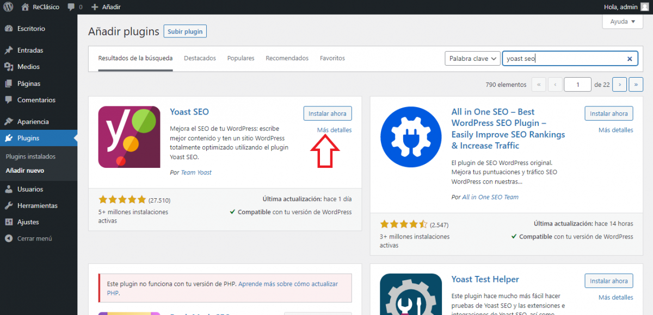This screenshot has height=315, width=653.
Task: Click the Subir plugin button
Action: coord(185,31)
